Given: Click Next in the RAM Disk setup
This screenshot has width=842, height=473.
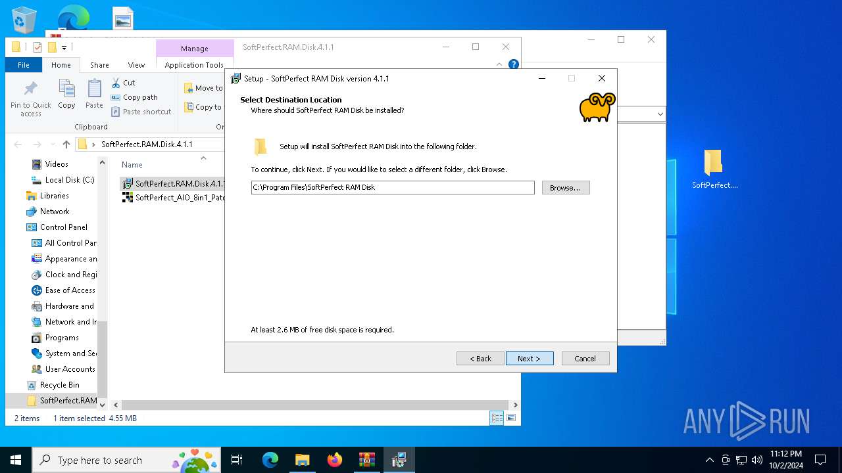Looking at the screenshot, I should coord(530,359).
